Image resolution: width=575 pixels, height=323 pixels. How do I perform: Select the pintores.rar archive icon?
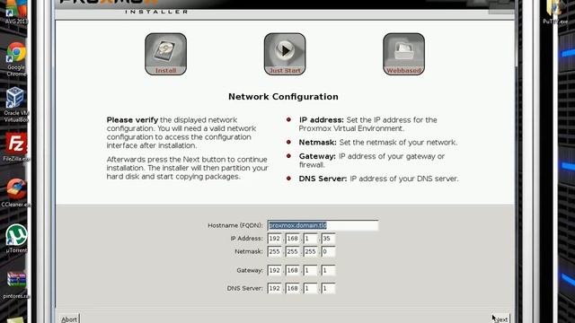[x=16, y=285]
